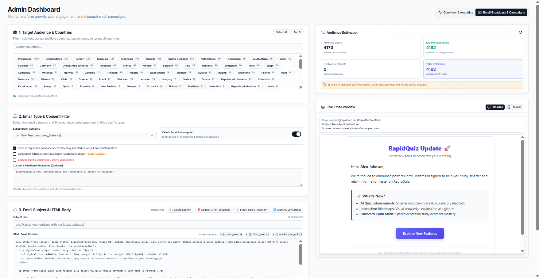Click the Subject Line input field
Screen dimensions: 539x278
[x=158, y=225]
